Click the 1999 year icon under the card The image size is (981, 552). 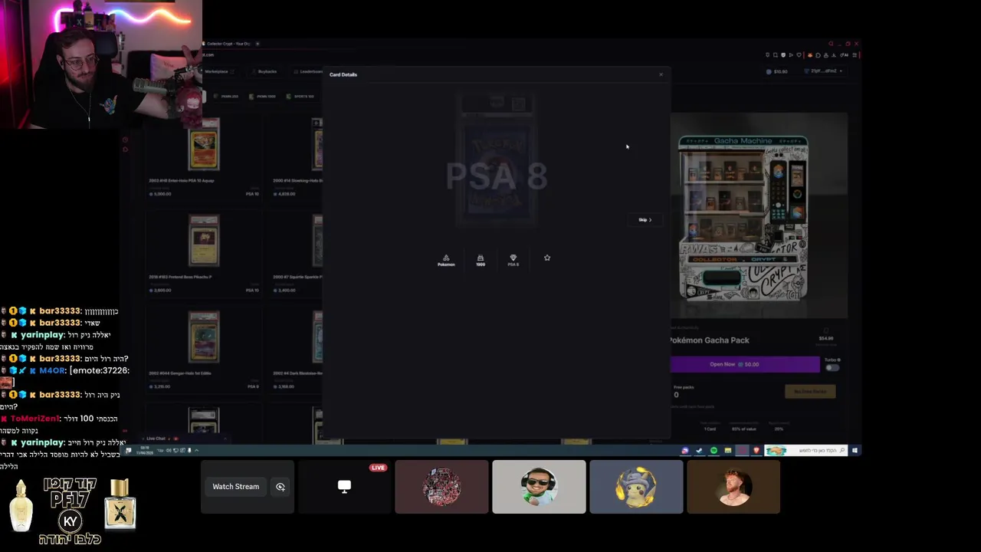481,261
